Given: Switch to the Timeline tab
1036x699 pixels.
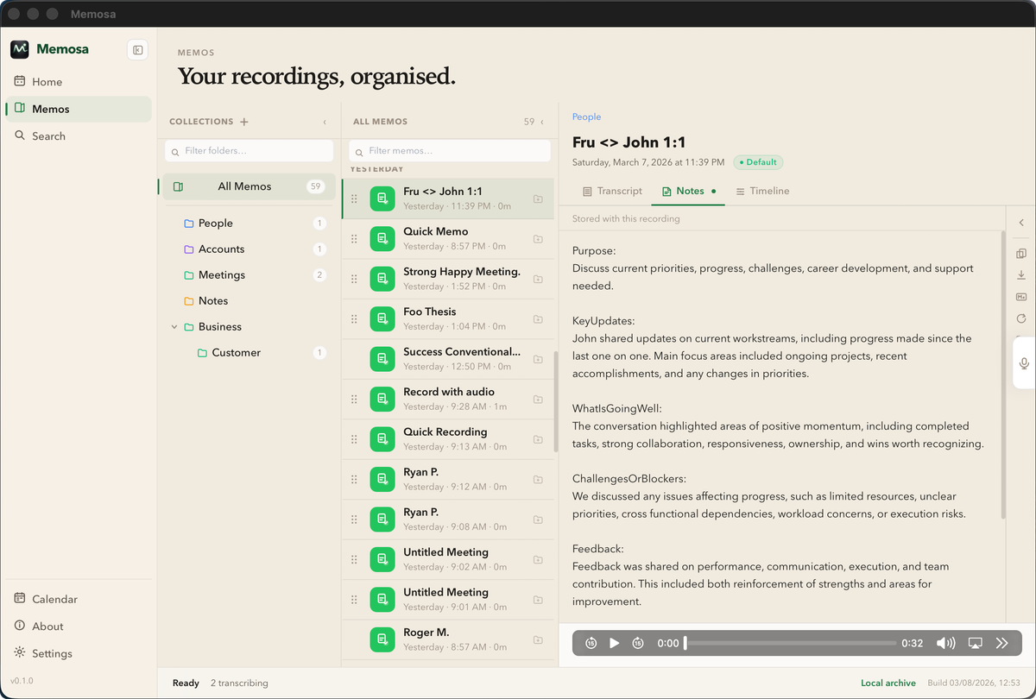Looking at the screenshot, I should pos(762,191).
